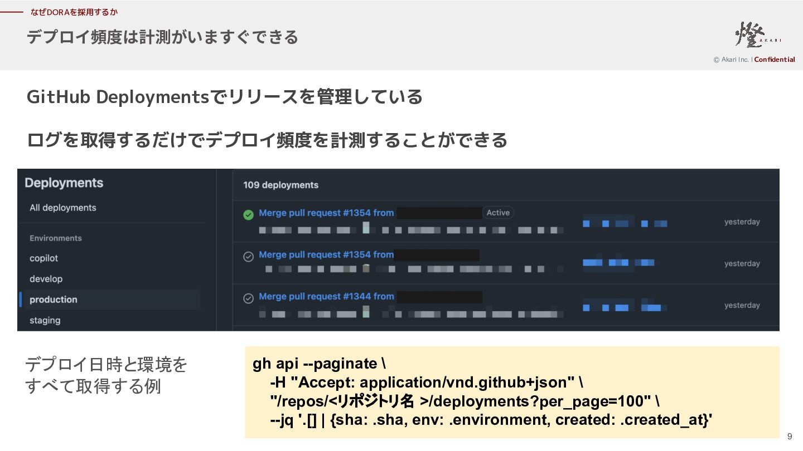Screen dimensions: 803x451
Task: Click the caption line "すべて取得する例"
Action: pyautogui.click(x=93, y=386)
